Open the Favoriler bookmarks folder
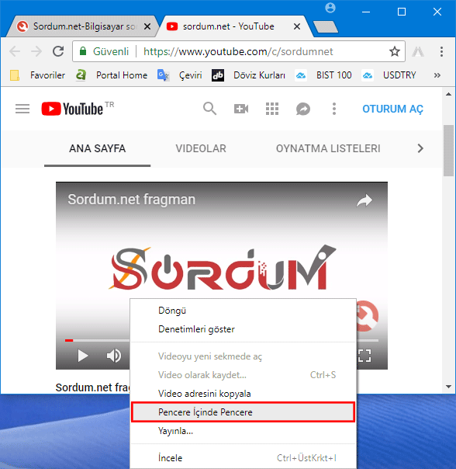Screen dimensions: 456x469 [x=37, y=75]
